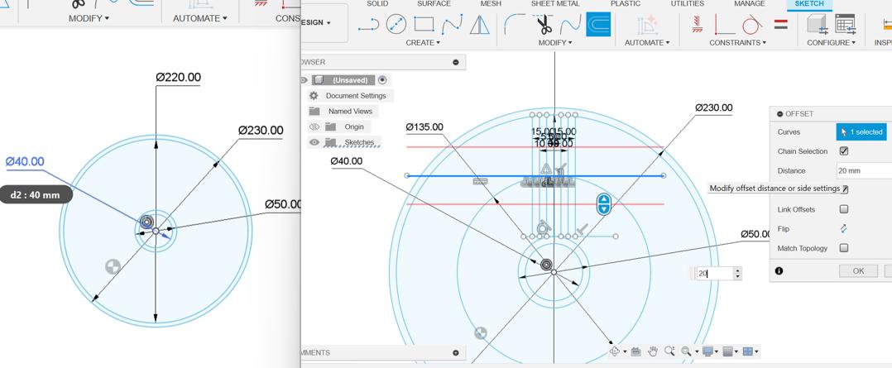Hide the Sketches folder via eye icon
The width and height of the screenshot is (892, 368).
click(314, 142)
